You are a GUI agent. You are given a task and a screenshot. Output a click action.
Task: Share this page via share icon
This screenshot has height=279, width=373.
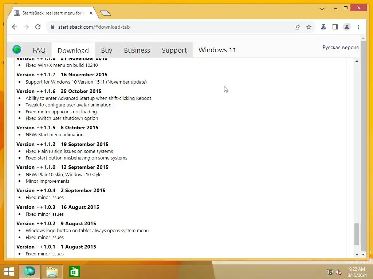[x=297, y=27]
